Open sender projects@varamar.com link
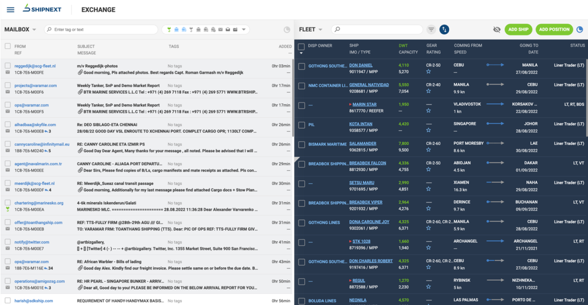The width and height of the screenshot is (588, 305). 36,86
